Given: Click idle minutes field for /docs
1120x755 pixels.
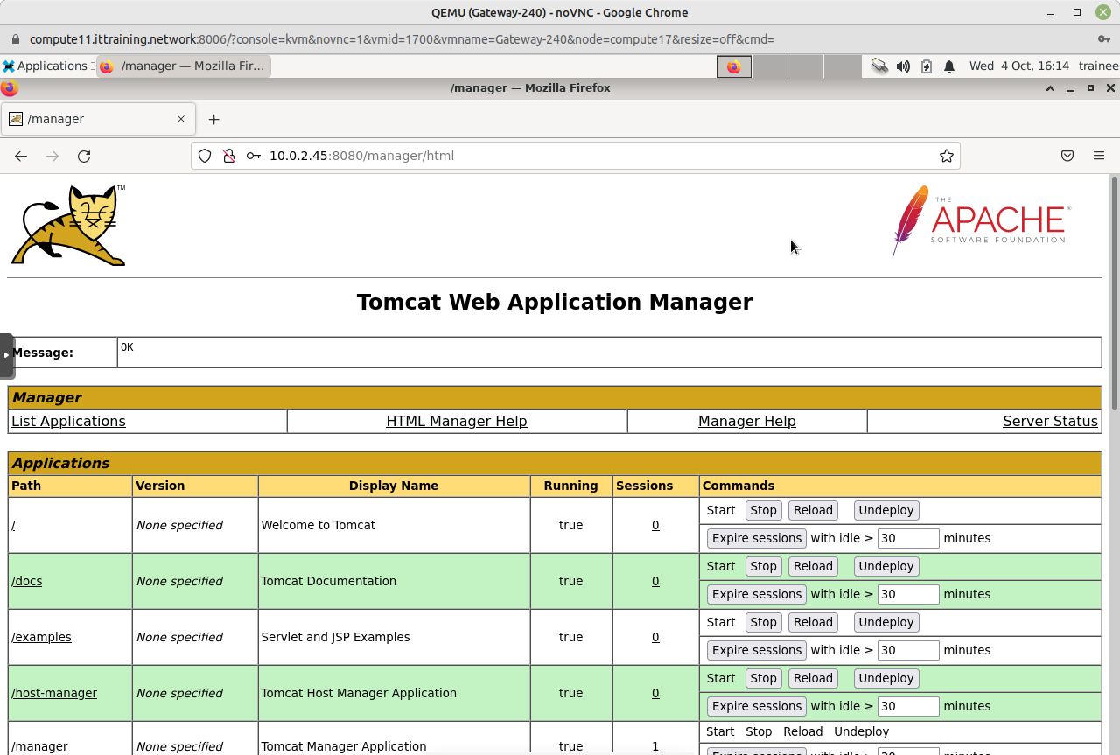Looking at the screenshot, I should (908, 594).
